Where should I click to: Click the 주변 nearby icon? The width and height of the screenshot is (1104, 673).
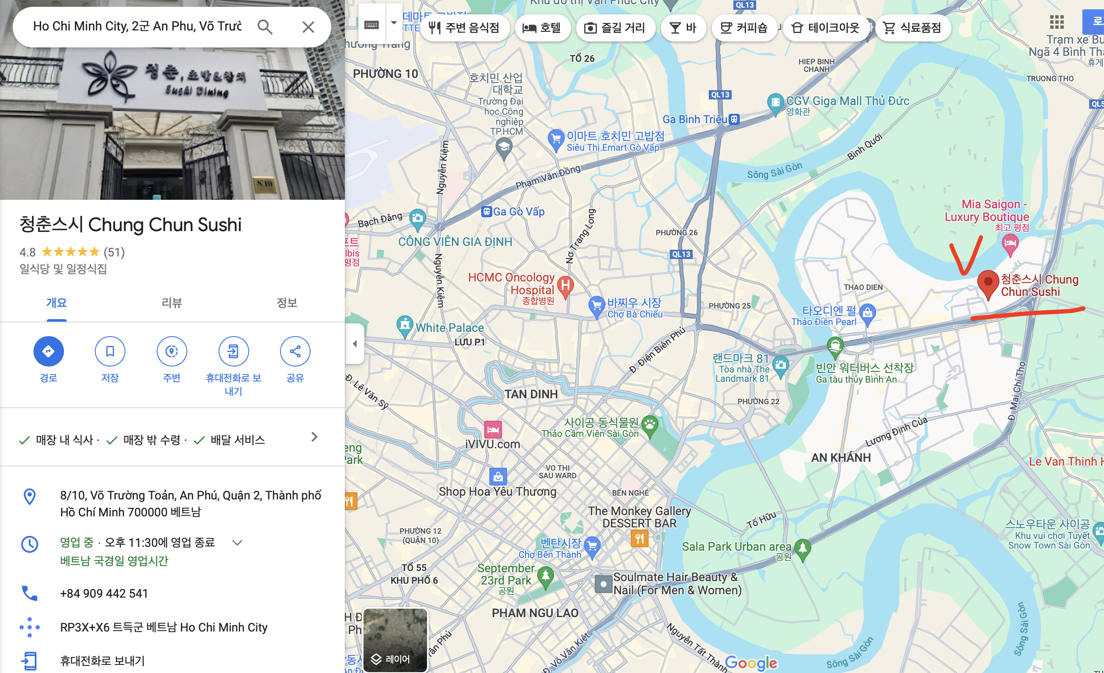(172, 351)
